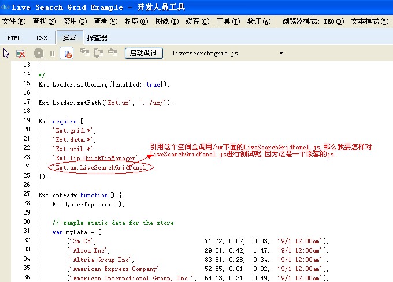This screenshot has height=282, width=393.
Task: Click 'Altria Group Inc' data entry
Action: coord(101,260)
